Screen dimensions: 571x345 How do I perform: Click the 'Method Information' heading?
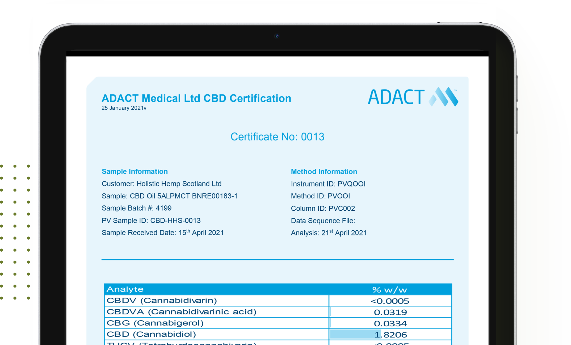coord(324,172)
